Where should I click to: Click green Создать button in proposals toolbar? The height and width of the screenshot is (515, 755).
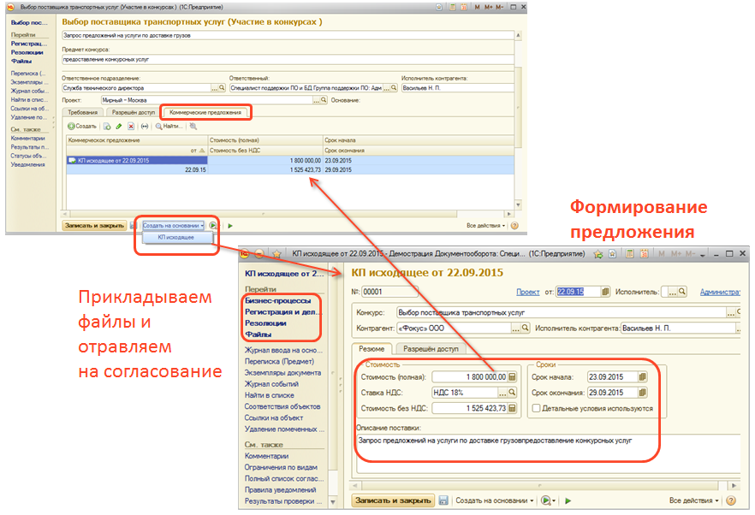[x=82, y=126]
